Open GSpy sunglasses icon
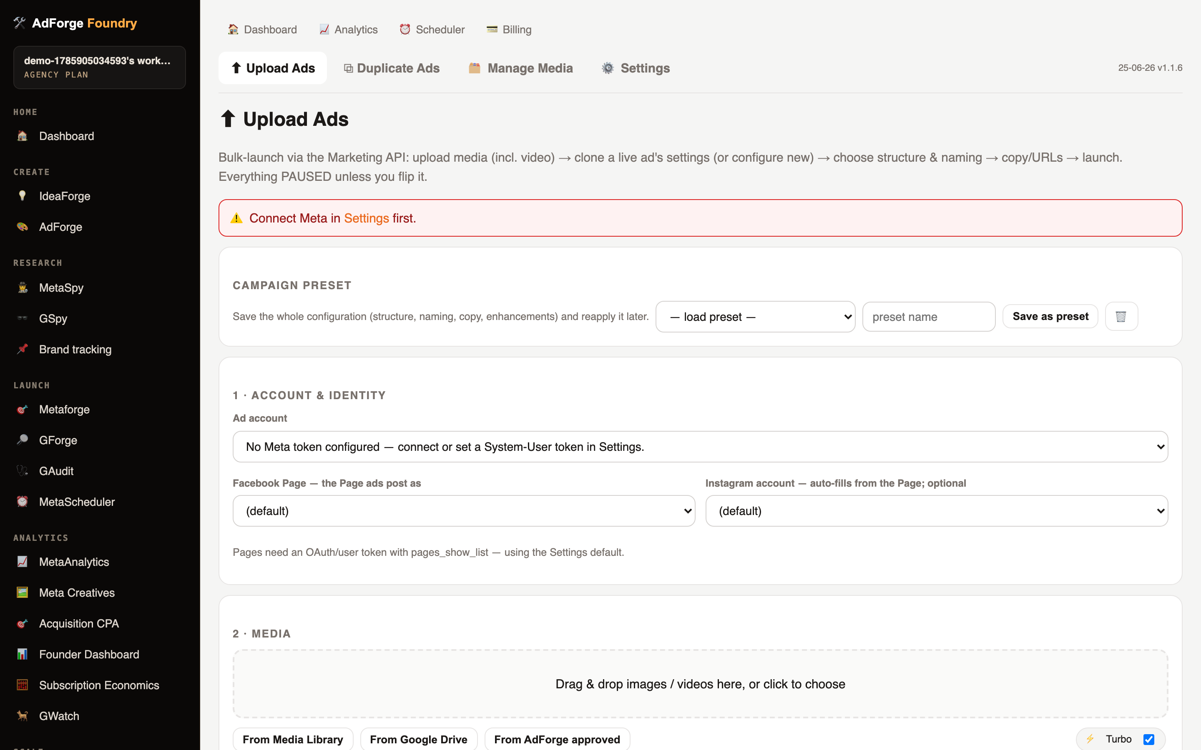Screen dimensions: 1201x750 coord(23,318)
